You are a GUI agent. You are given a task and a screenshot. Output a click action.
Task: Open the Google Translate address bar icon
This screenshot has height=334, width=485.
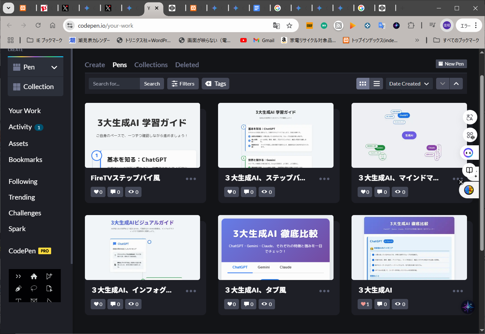click(276, 26)
